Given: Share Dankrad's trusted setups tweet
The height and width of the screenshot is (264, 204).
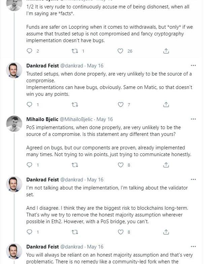Looking at the screenshot, I should pyautogui.click(x=166, y=105).
